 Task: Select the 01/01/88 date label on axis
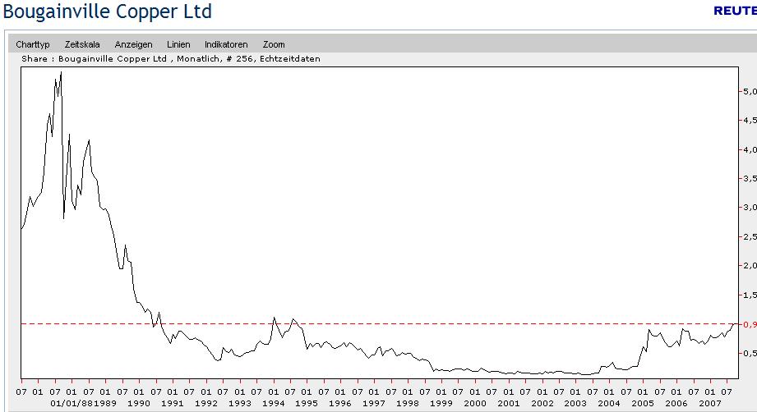(x=69, y=403)
